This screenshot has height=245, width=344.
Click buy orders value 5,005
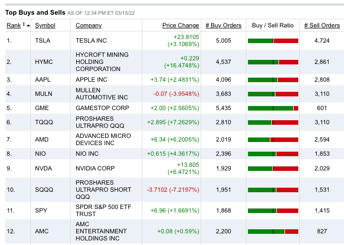click(x=224, y=41)
